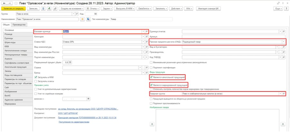Open Бренд item with open icon
The width and height of the screenshot is (290, 132).
pyautogui.click(x=146, y=73)
